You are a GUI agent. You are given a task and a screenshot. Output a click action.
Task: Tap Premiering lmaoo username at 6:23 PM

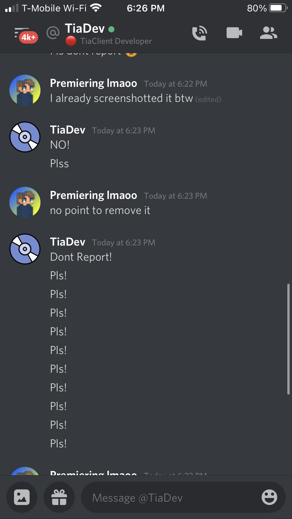[93, 195]
